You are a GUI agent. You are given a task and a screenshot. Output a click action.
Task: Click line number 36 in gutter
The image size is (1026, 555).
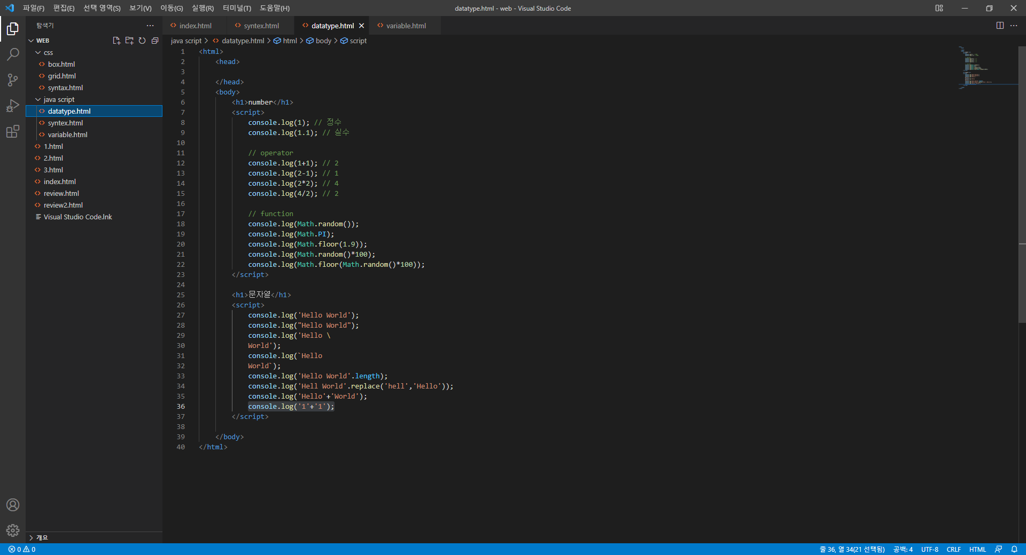pos(181,406)
